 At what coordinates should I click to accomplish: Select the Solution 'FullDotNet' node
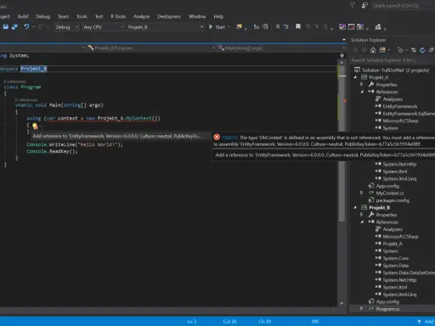click(395, 70)
